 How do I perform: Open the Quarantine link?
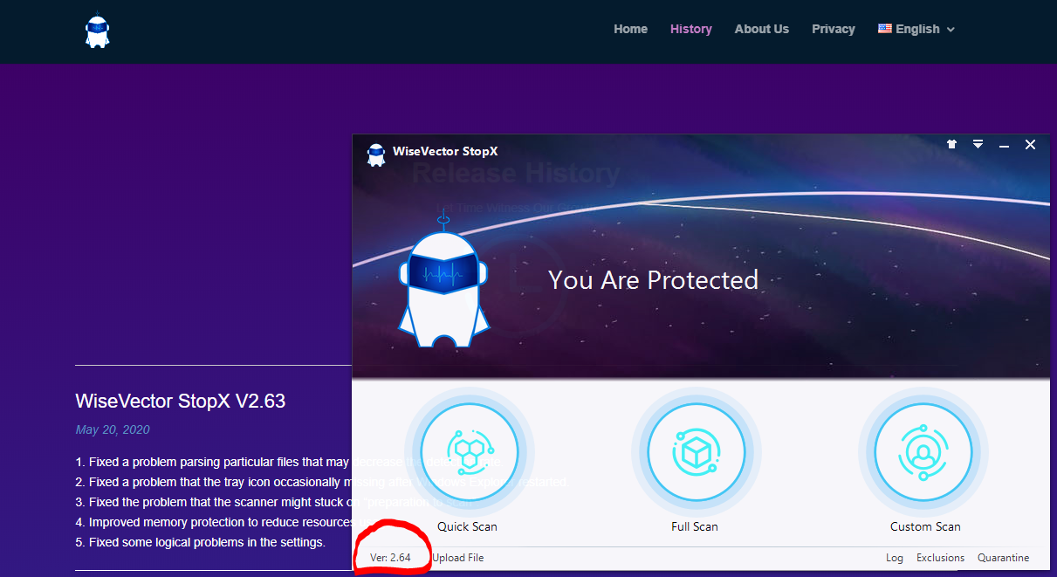point(1003,558)
